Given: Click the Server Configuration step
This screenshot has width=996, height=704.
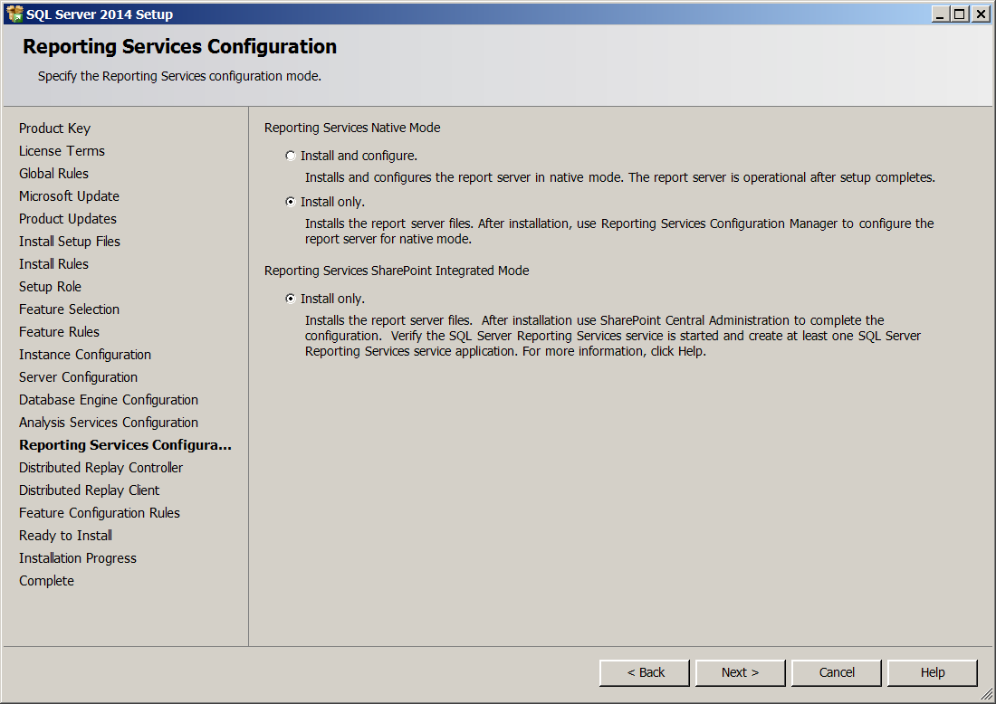Looking at the screenshot, I should point(78,377).
